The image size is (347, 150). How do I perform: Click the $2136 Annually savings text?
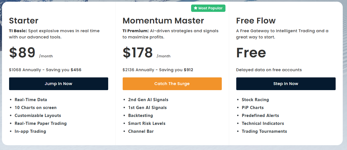(x=158, y=70)
